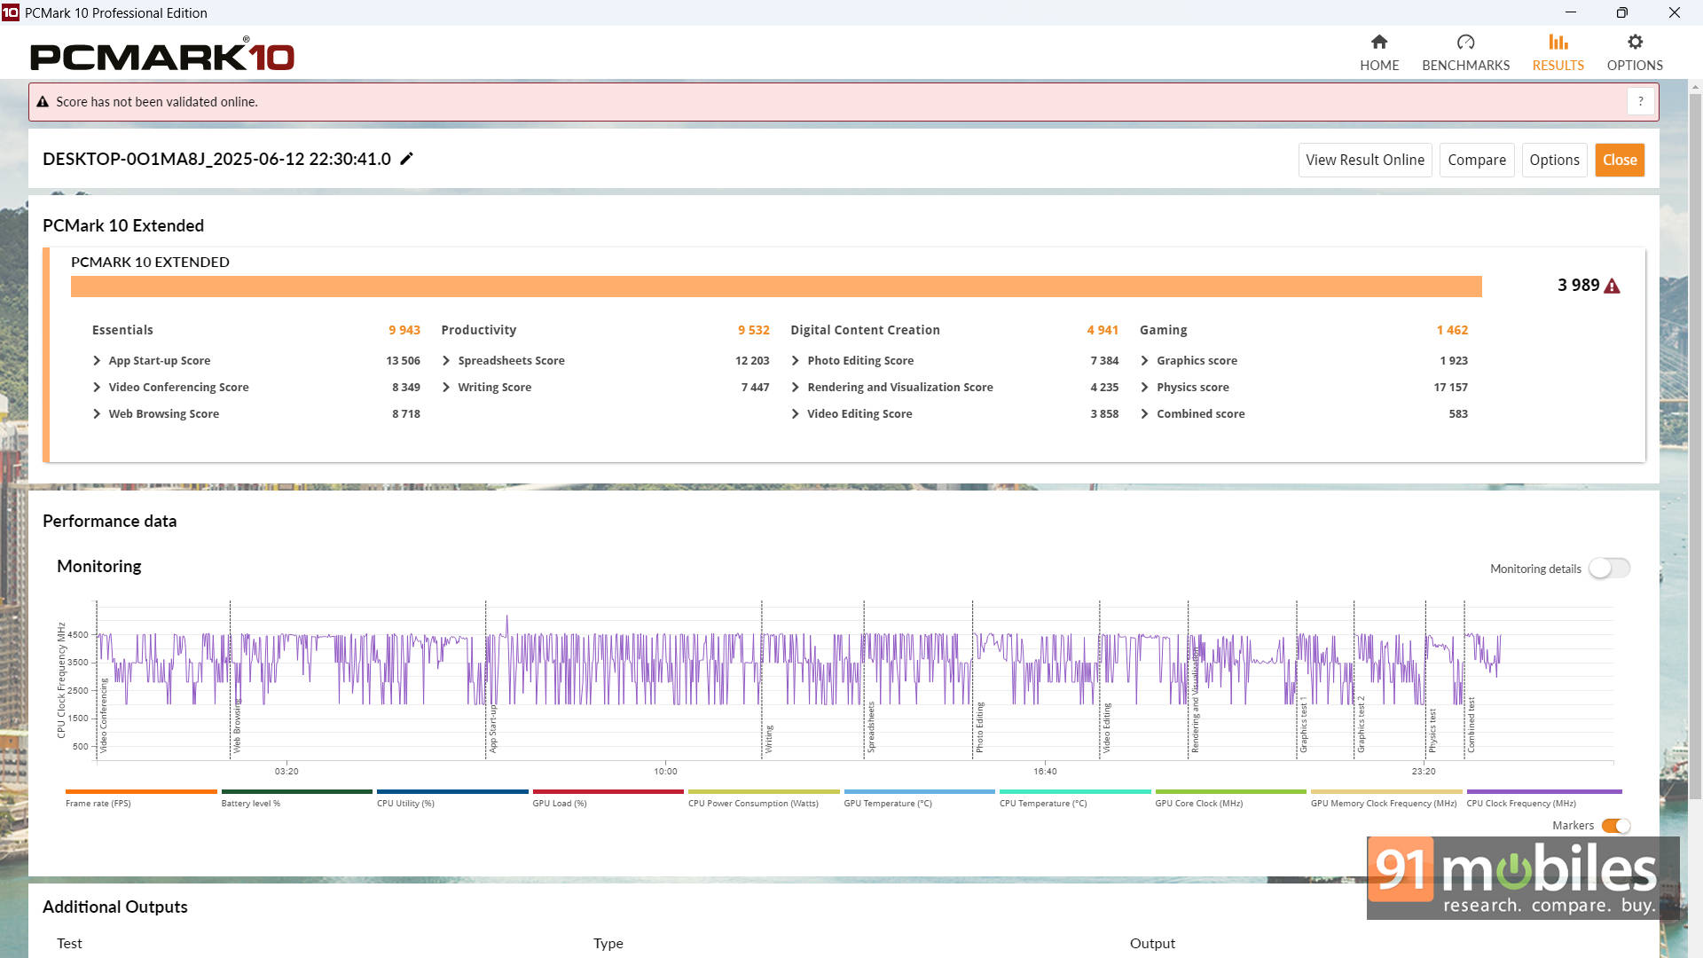This screenshot has height=958, width=1703.
Task: Select CPU Utility (%) legend item
Action: click(452, 797)
